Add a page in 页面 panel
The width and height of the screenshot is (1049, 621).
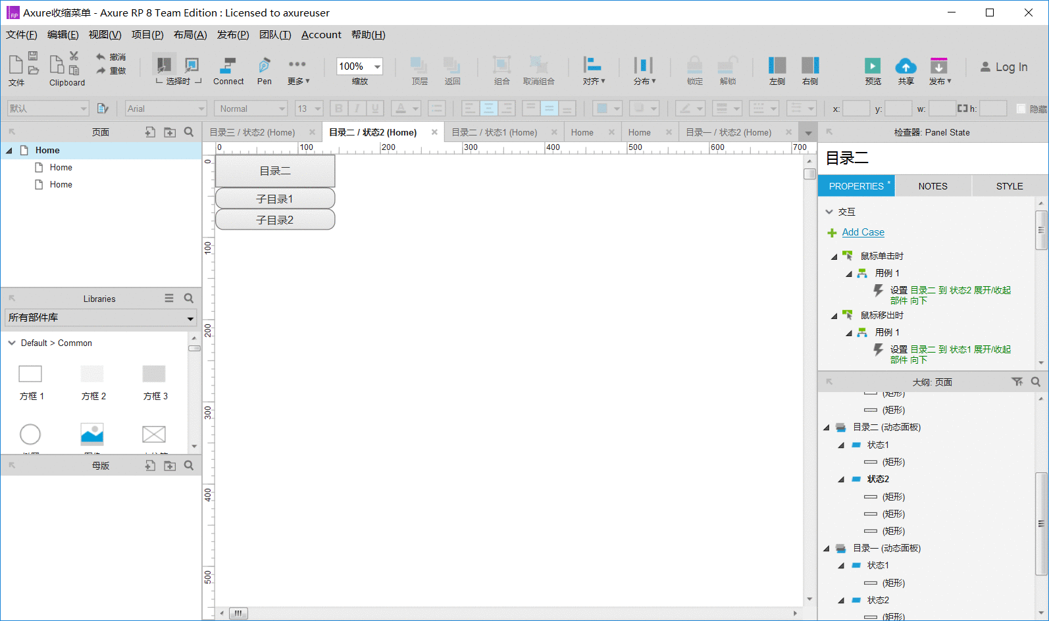coord(150,132)
